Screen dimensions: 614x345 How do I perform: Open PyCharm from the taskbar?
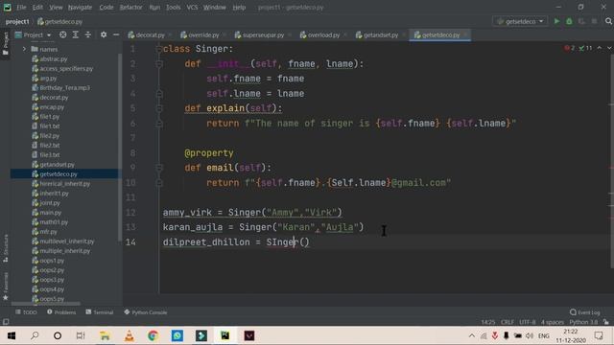[225, 335]
